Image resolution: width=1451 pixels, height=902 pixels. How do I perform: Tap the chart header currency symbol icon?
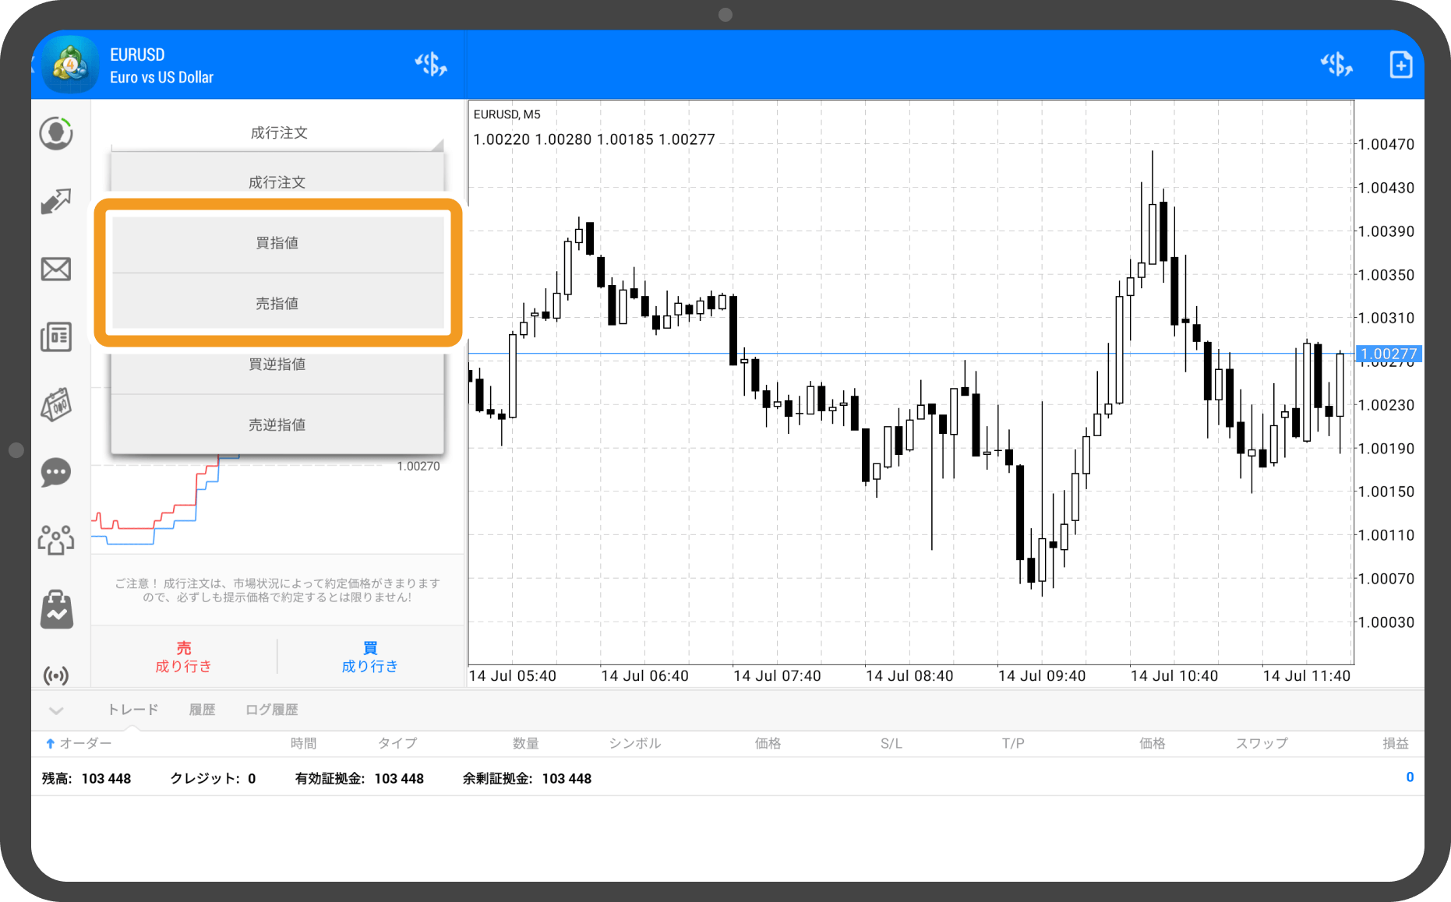(x=1336, y=65)
